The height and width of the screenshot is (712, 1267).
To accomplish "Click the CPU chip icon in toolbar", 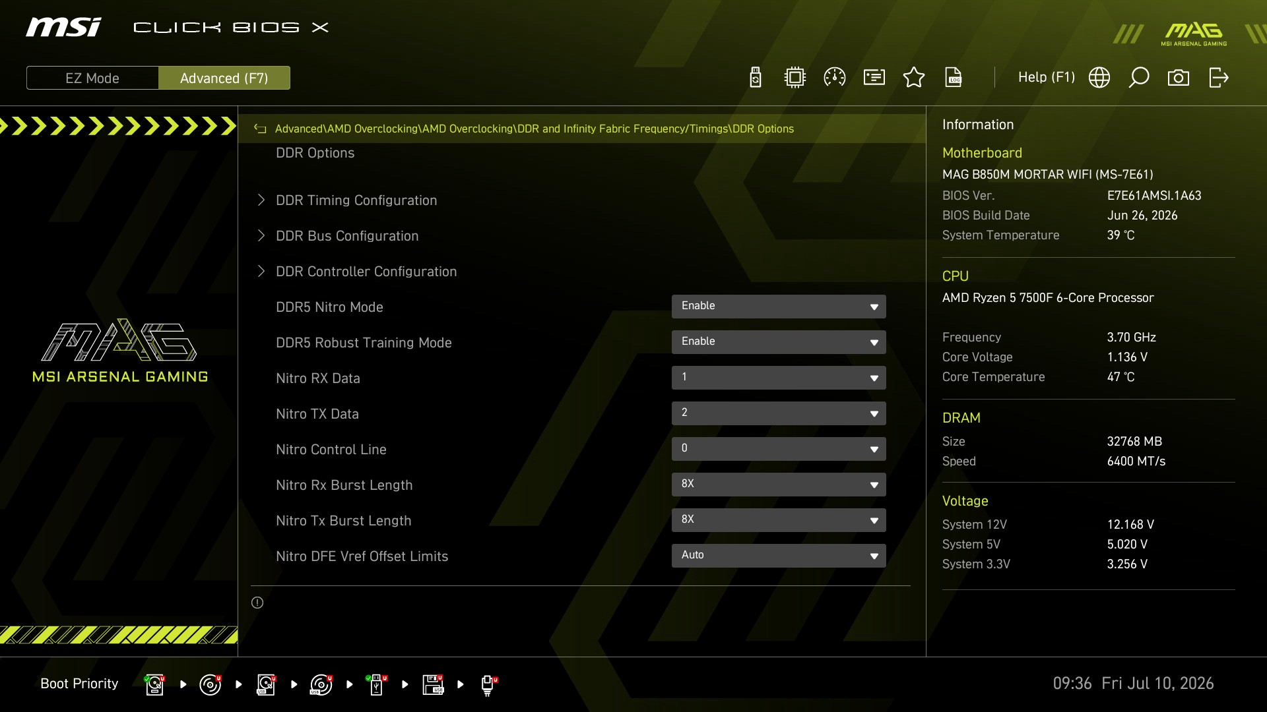I will [795, 78].
